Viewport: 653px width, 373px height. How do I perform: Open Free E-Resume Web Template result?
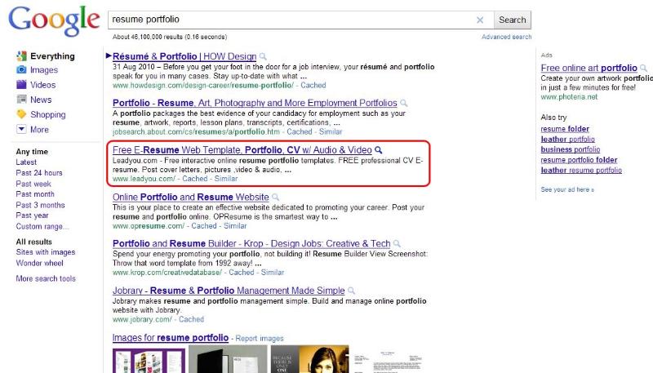coord(242,150)
